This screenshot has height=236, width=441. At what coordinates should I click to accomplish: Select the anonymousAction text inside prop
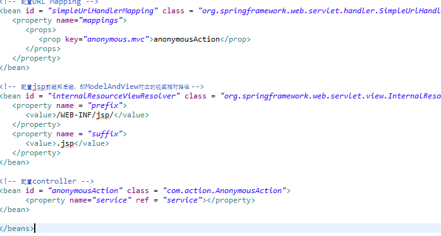(x=186, y=39)
